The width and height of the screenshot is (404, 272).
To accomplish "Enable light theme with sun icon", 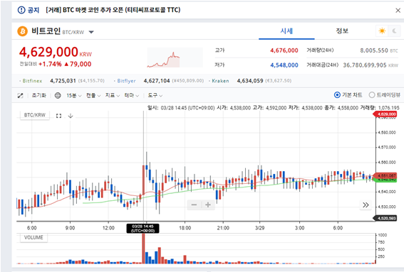I will point(382,31).
